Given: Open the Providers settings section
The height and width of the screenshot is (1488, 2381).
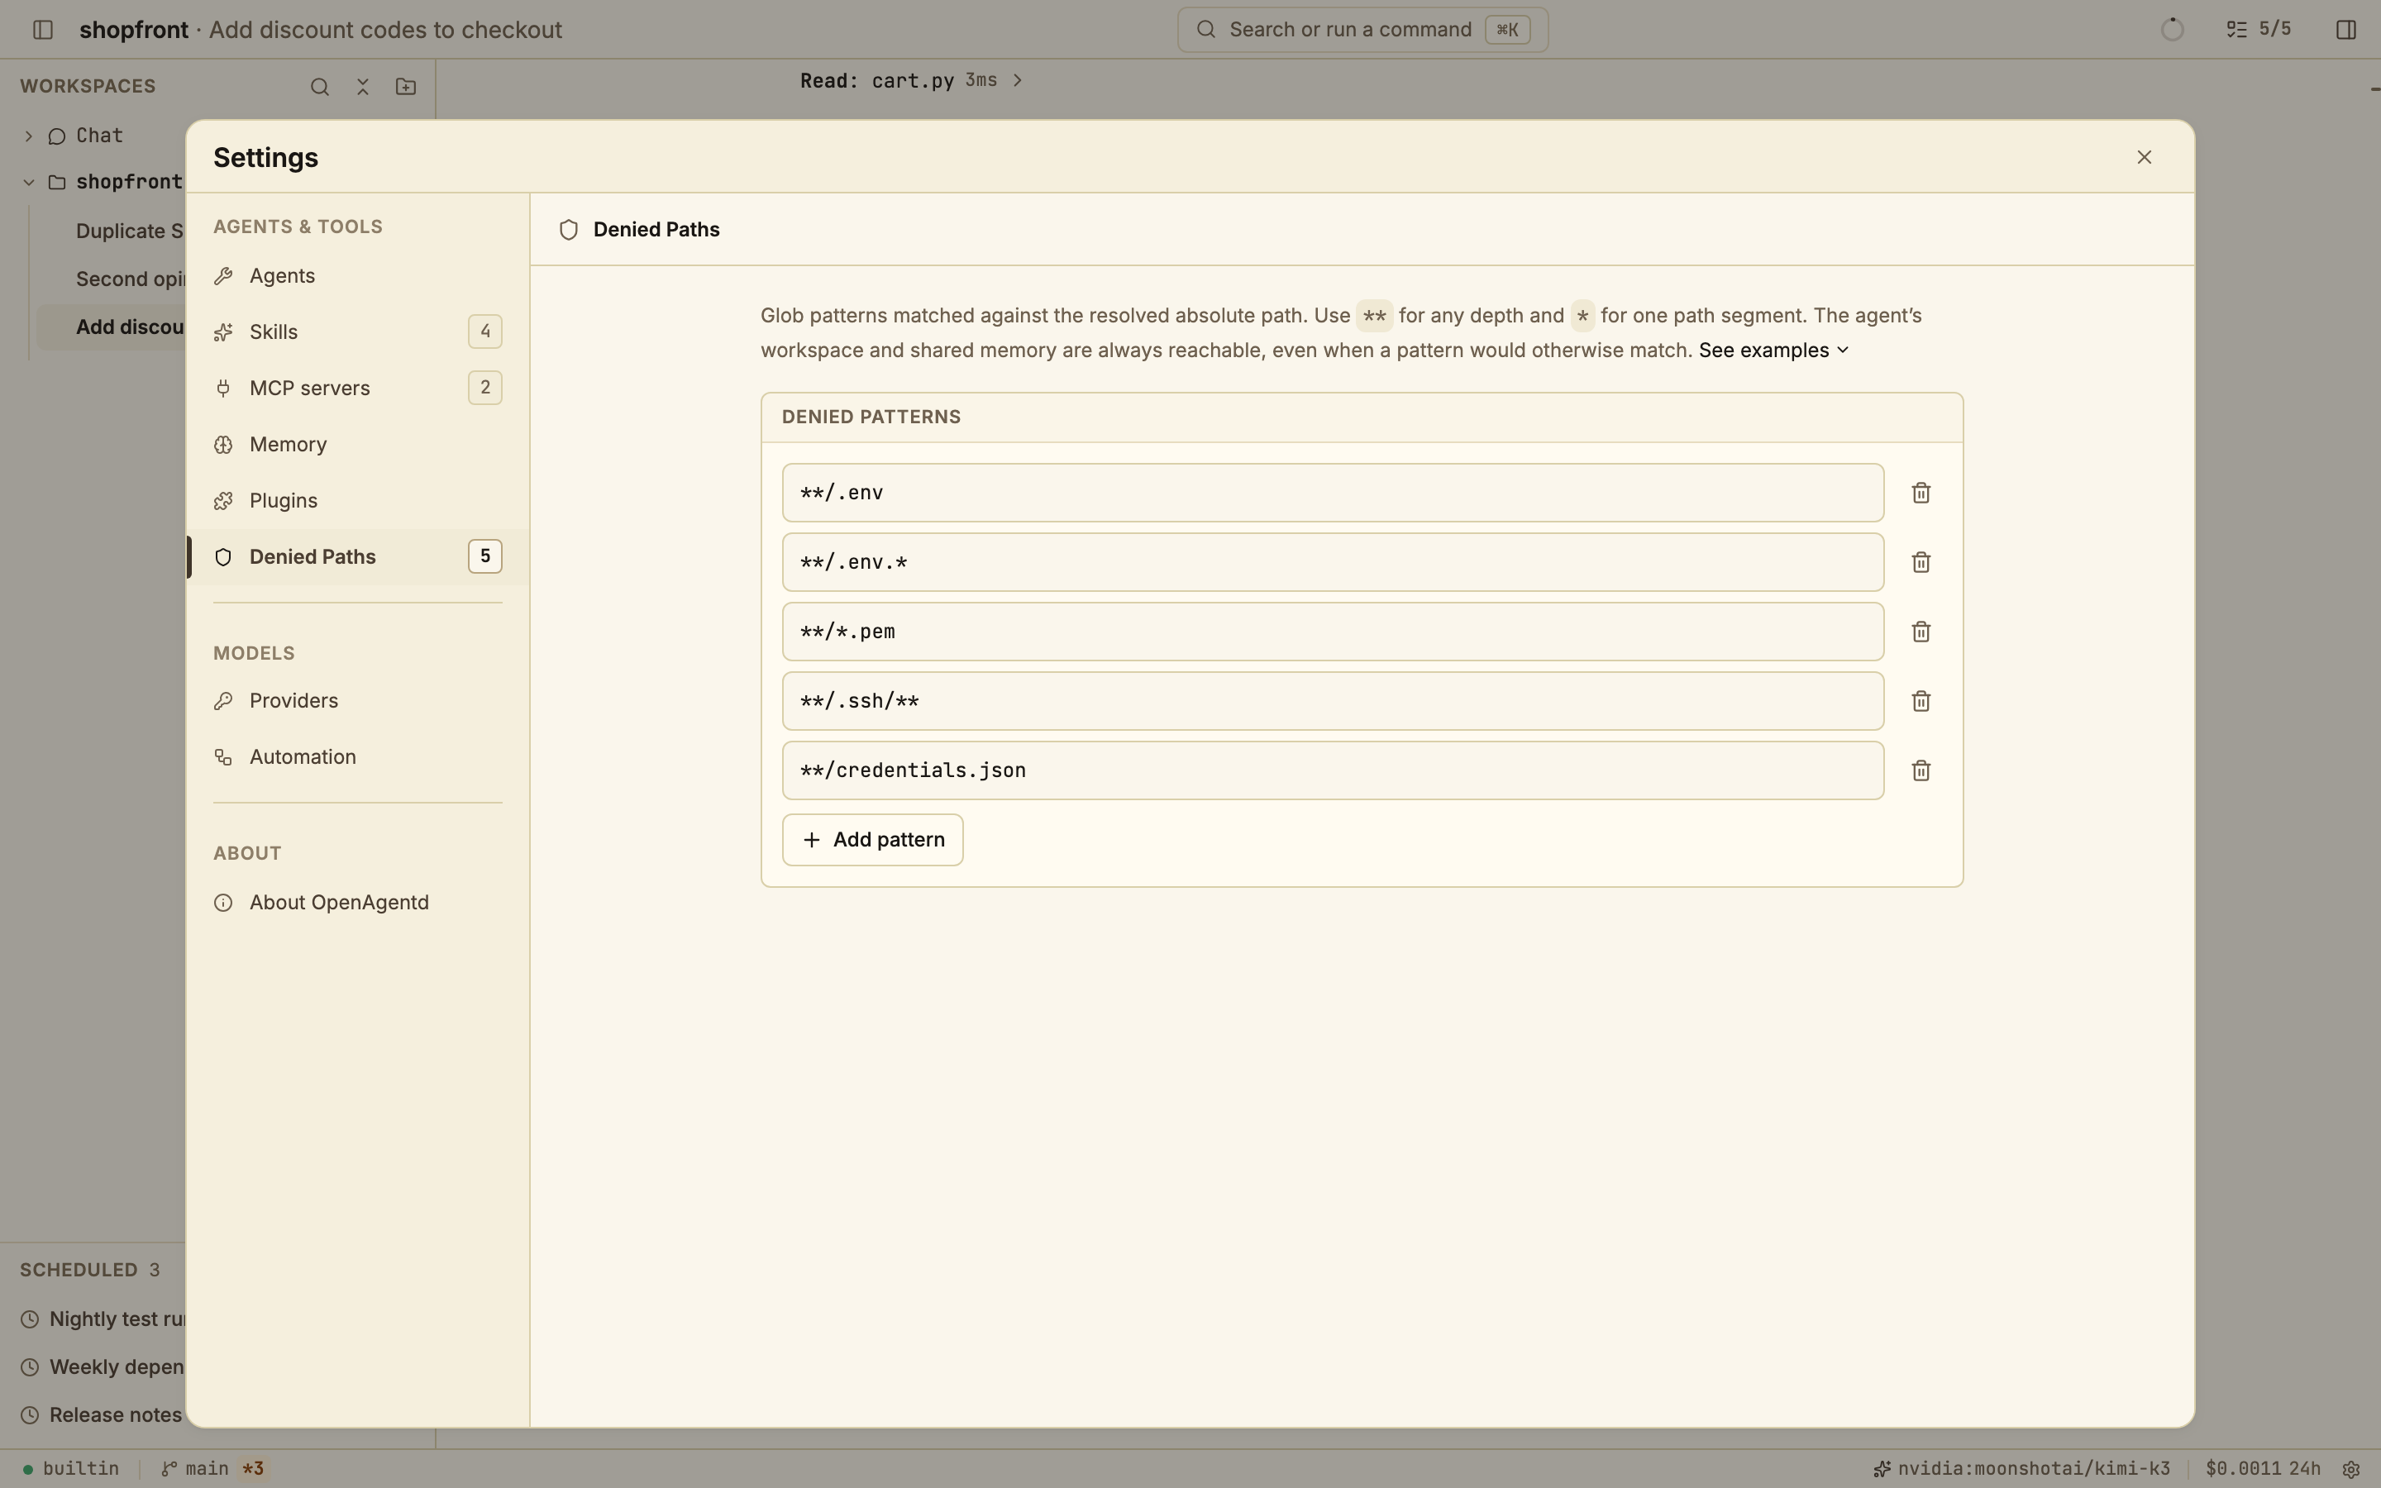Looking at the screenshot, I should click(x=358, y=701).
